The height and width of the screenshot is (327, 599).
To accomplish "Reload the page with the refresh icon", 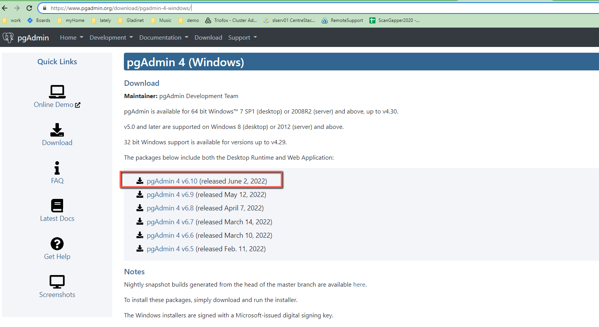I will (29, 8).
